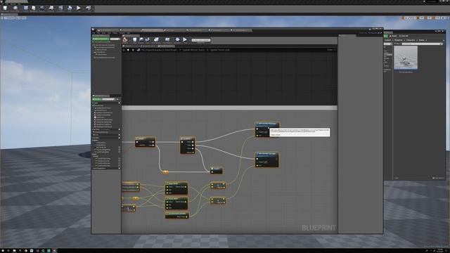This screenshot has width=450, height=253.
Task: Click My Blueprint search field
Action: click(x=108, y=99)
